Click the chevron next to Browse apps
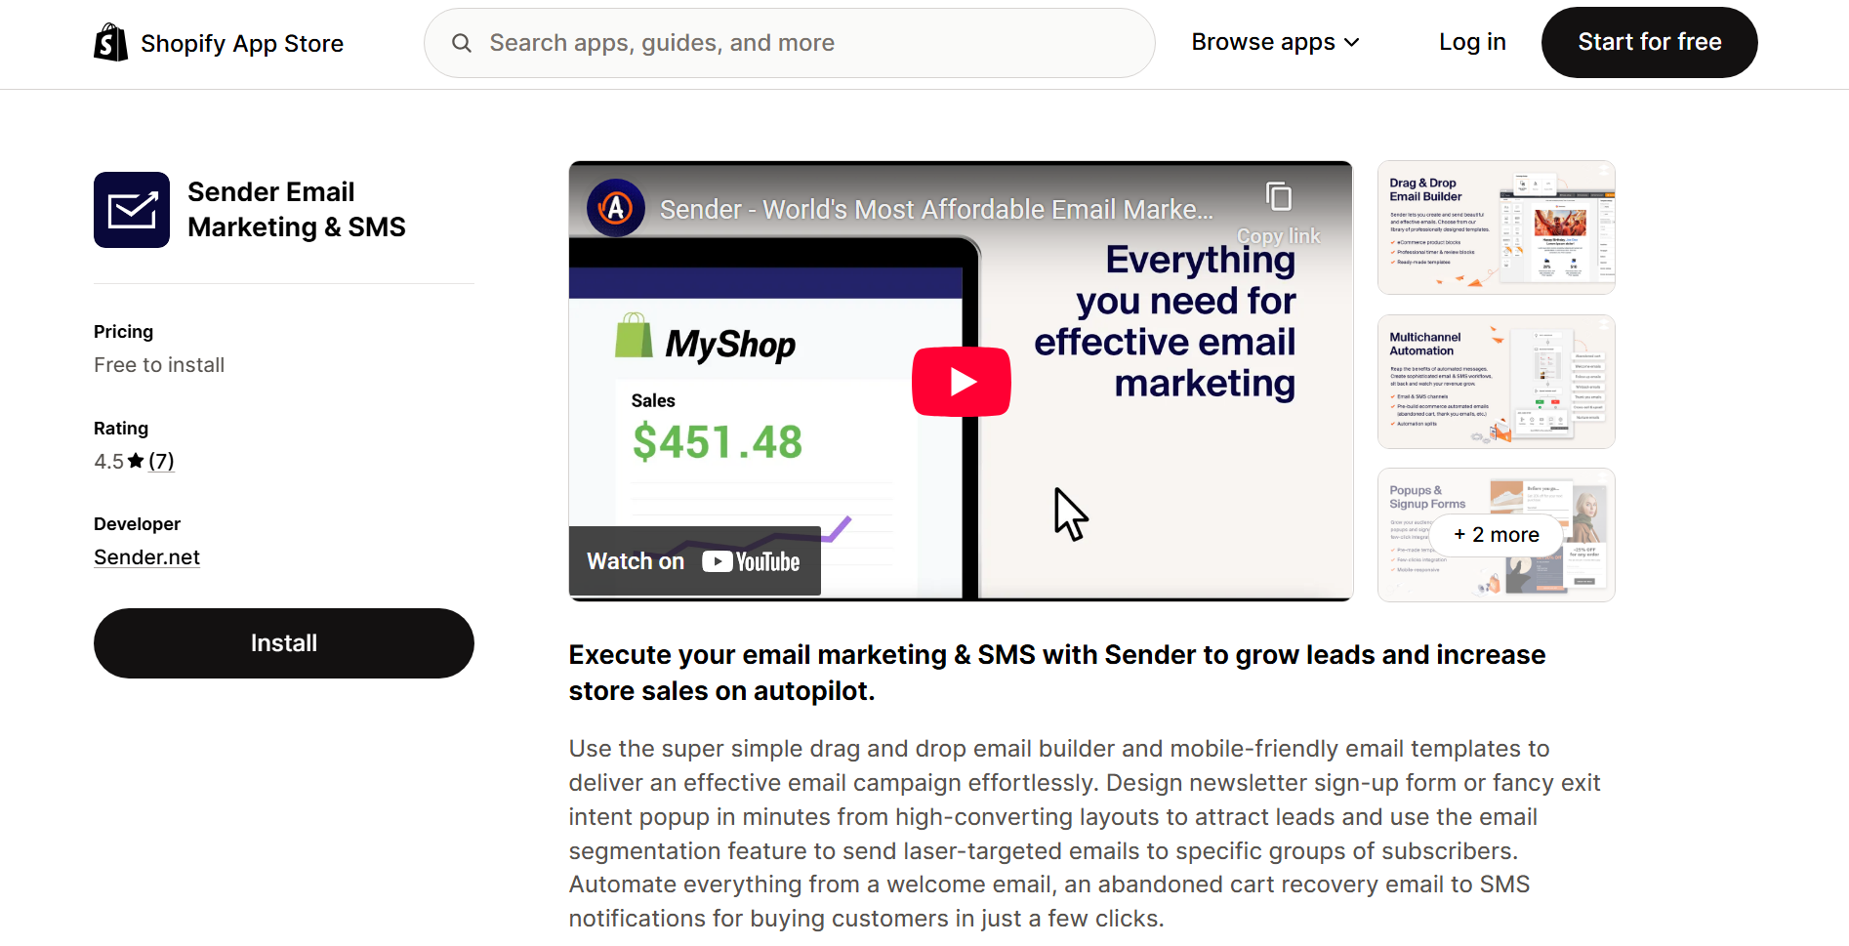Image resolution: width=1849 pixels, height=946 pixels. [1352, 42]
